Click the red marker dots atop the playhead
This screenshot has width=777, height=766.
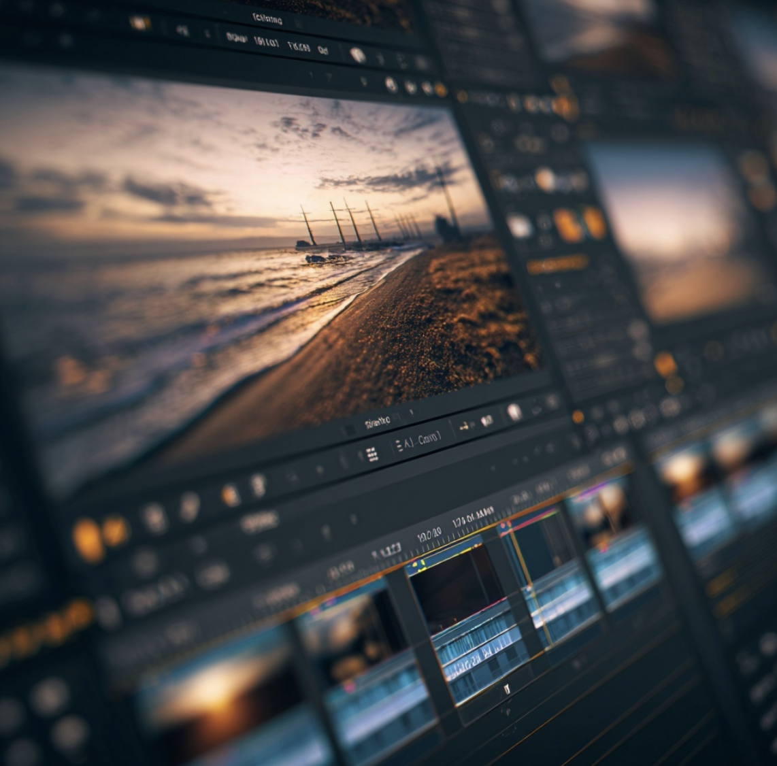506,526
